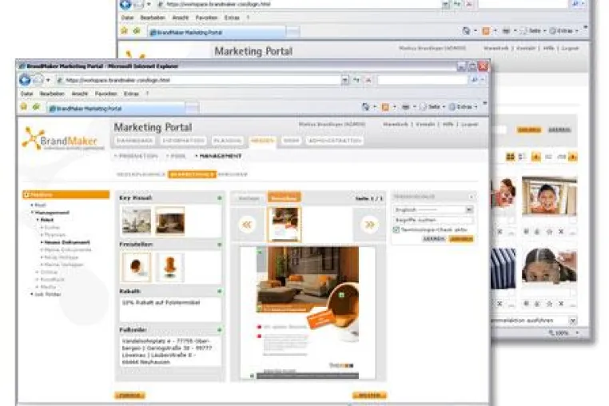The image size is (609, 406).
Task: Open Ansicht menu in front window
Action: pyautogui.click(x=80, y=94)
